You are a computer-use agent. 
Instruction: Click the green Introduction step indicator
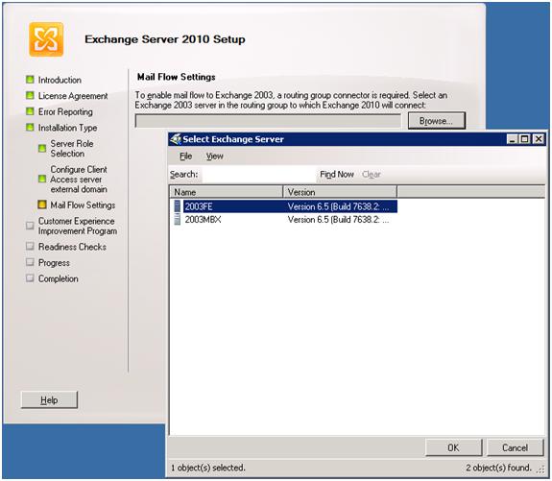coord(31,80)
